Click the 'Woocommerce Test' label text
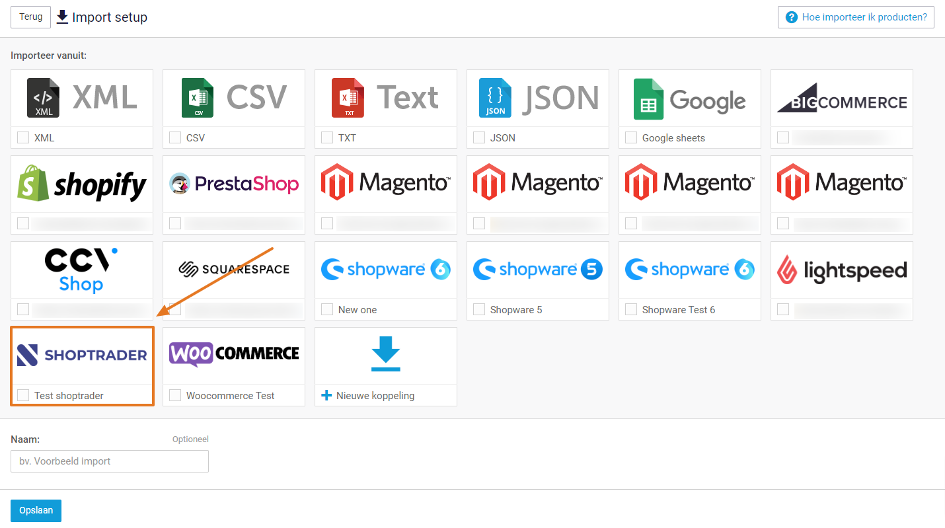 pyautogui.click(x=231, y=396)
